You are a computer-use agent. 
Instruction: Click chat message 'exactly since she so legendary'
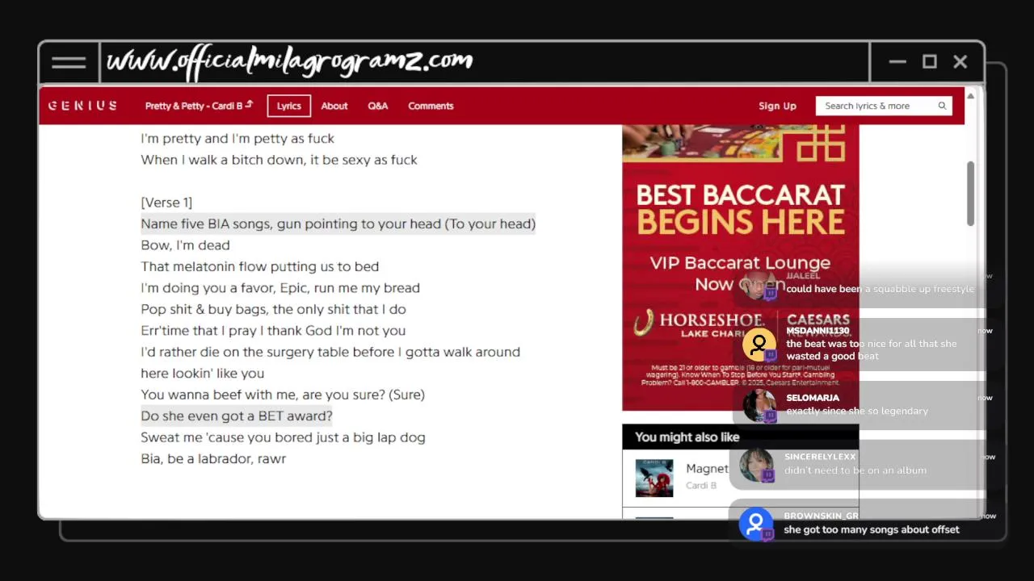tap(857, 411)
